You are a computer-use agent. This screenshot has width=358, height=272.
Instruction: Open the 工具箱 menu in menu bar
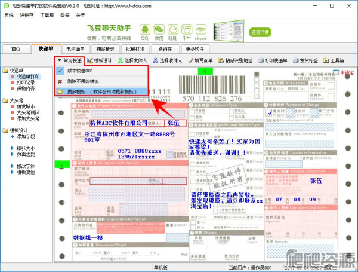click(x=47, y=15)
